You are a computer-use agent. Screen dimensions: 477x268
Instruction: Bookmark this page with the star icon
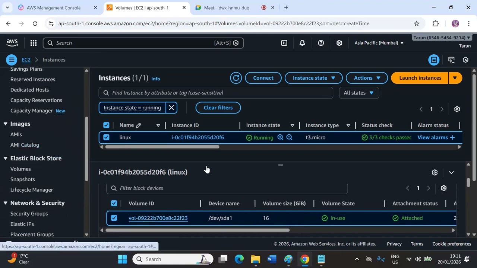(x=417, y=23)
